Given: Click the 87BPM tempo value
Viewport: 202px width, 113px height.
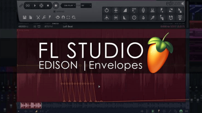Looking at the screenshot, I should click(x=49, y=26).
